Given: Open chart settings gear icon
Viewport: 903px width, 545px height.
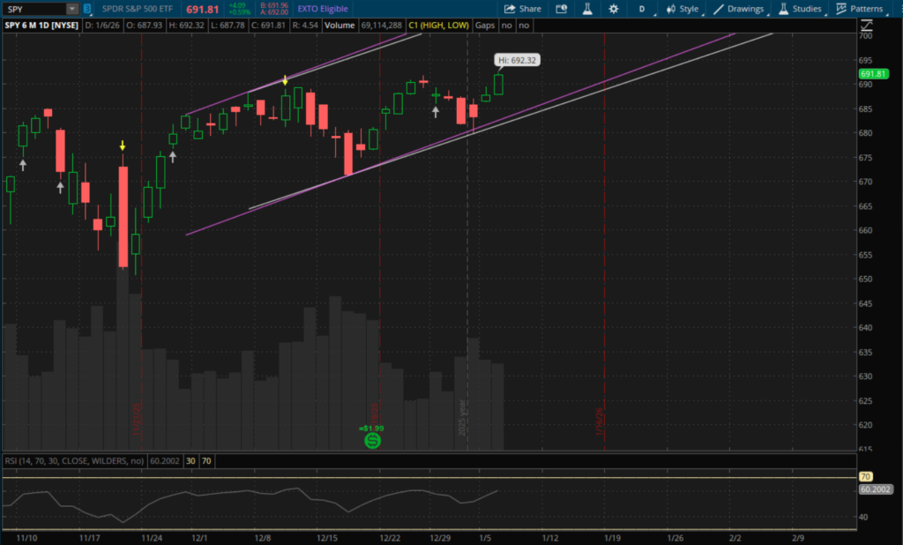Looking at the screenshot, I should 614,9.
